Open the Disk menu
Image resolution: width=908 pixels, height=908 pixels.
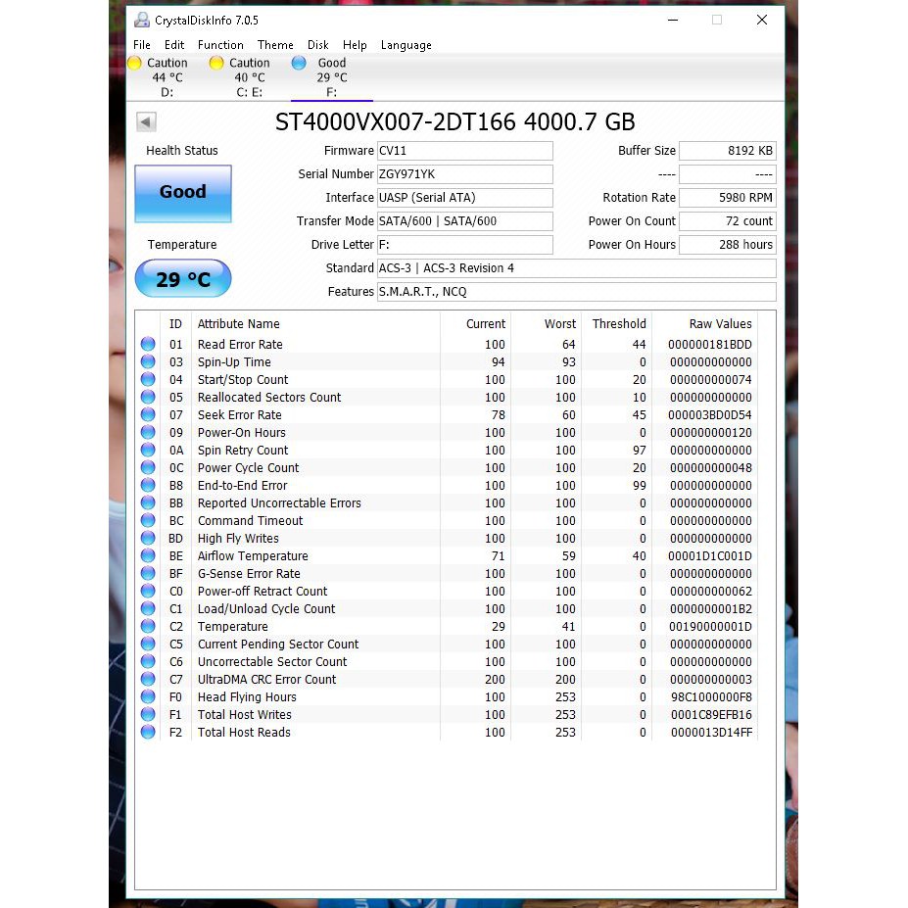tap(317, 44)
